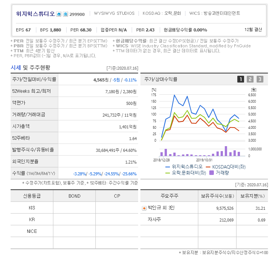
Task: Click the WICS : 방송과엔터테인먼트 label
Action: click(215, 13)
